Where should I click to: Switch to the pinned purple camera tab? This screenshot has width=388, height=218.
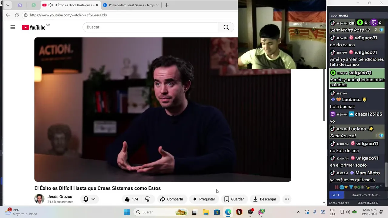[20, 5]
